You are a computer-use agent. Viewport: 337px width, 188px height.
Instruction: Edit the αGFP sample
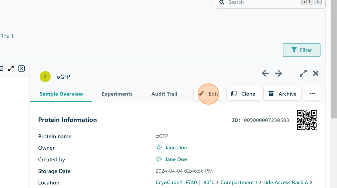click(208, 94)
